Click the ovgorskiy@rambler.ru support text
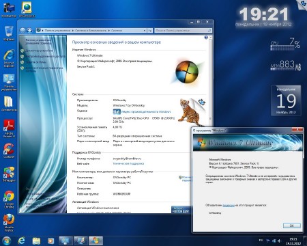307x246 pixels. [x=127, y=159]
